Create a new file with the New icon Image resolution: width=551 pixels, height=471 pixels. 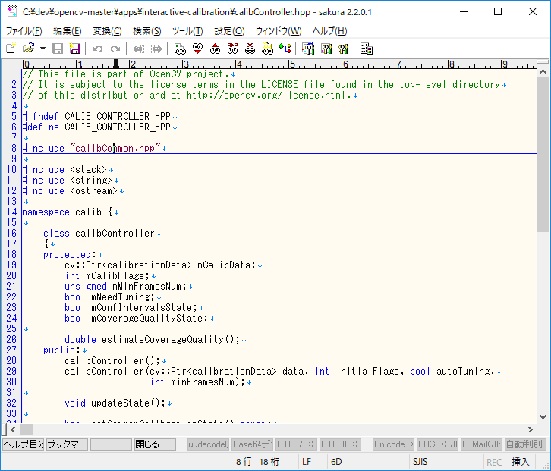coord(11,49)
